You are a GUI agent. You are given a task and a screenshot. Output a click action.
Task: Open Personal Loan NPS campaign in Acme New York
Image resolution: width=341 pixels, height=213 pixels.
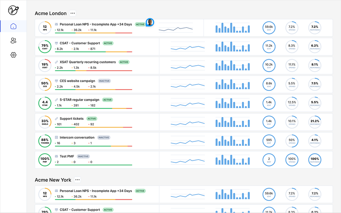[x=96, y=191]
